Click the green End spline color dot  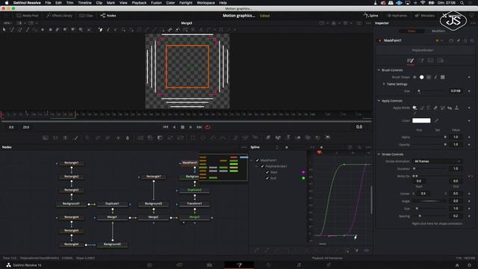tap(303, 178)
